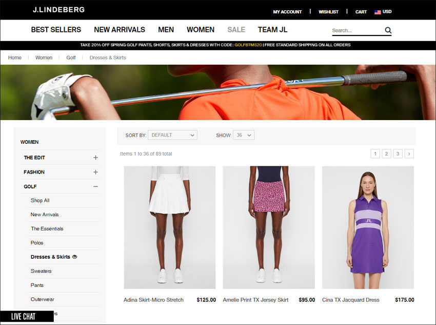Expand the Fashion category
The image size is (436, 325).
pos(95,172)
